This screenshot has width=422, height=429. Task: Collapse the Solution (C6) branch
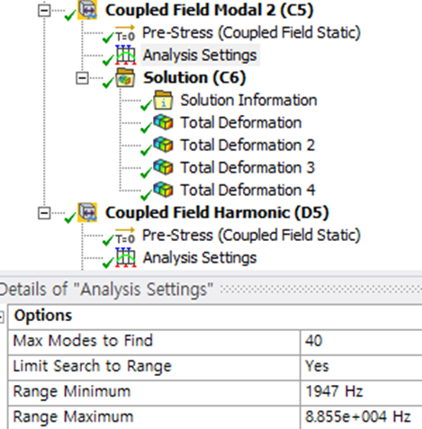click(x=82, y=78)
